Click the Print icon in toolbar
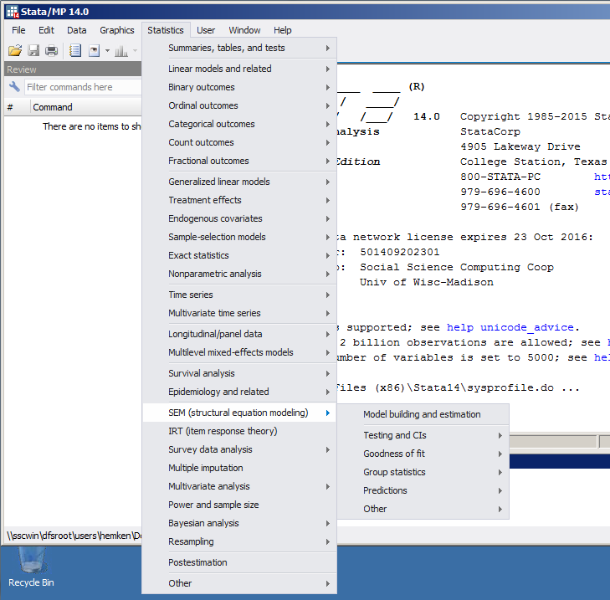Viewport: 610px width, 600px height. click(x=52, y=51)
